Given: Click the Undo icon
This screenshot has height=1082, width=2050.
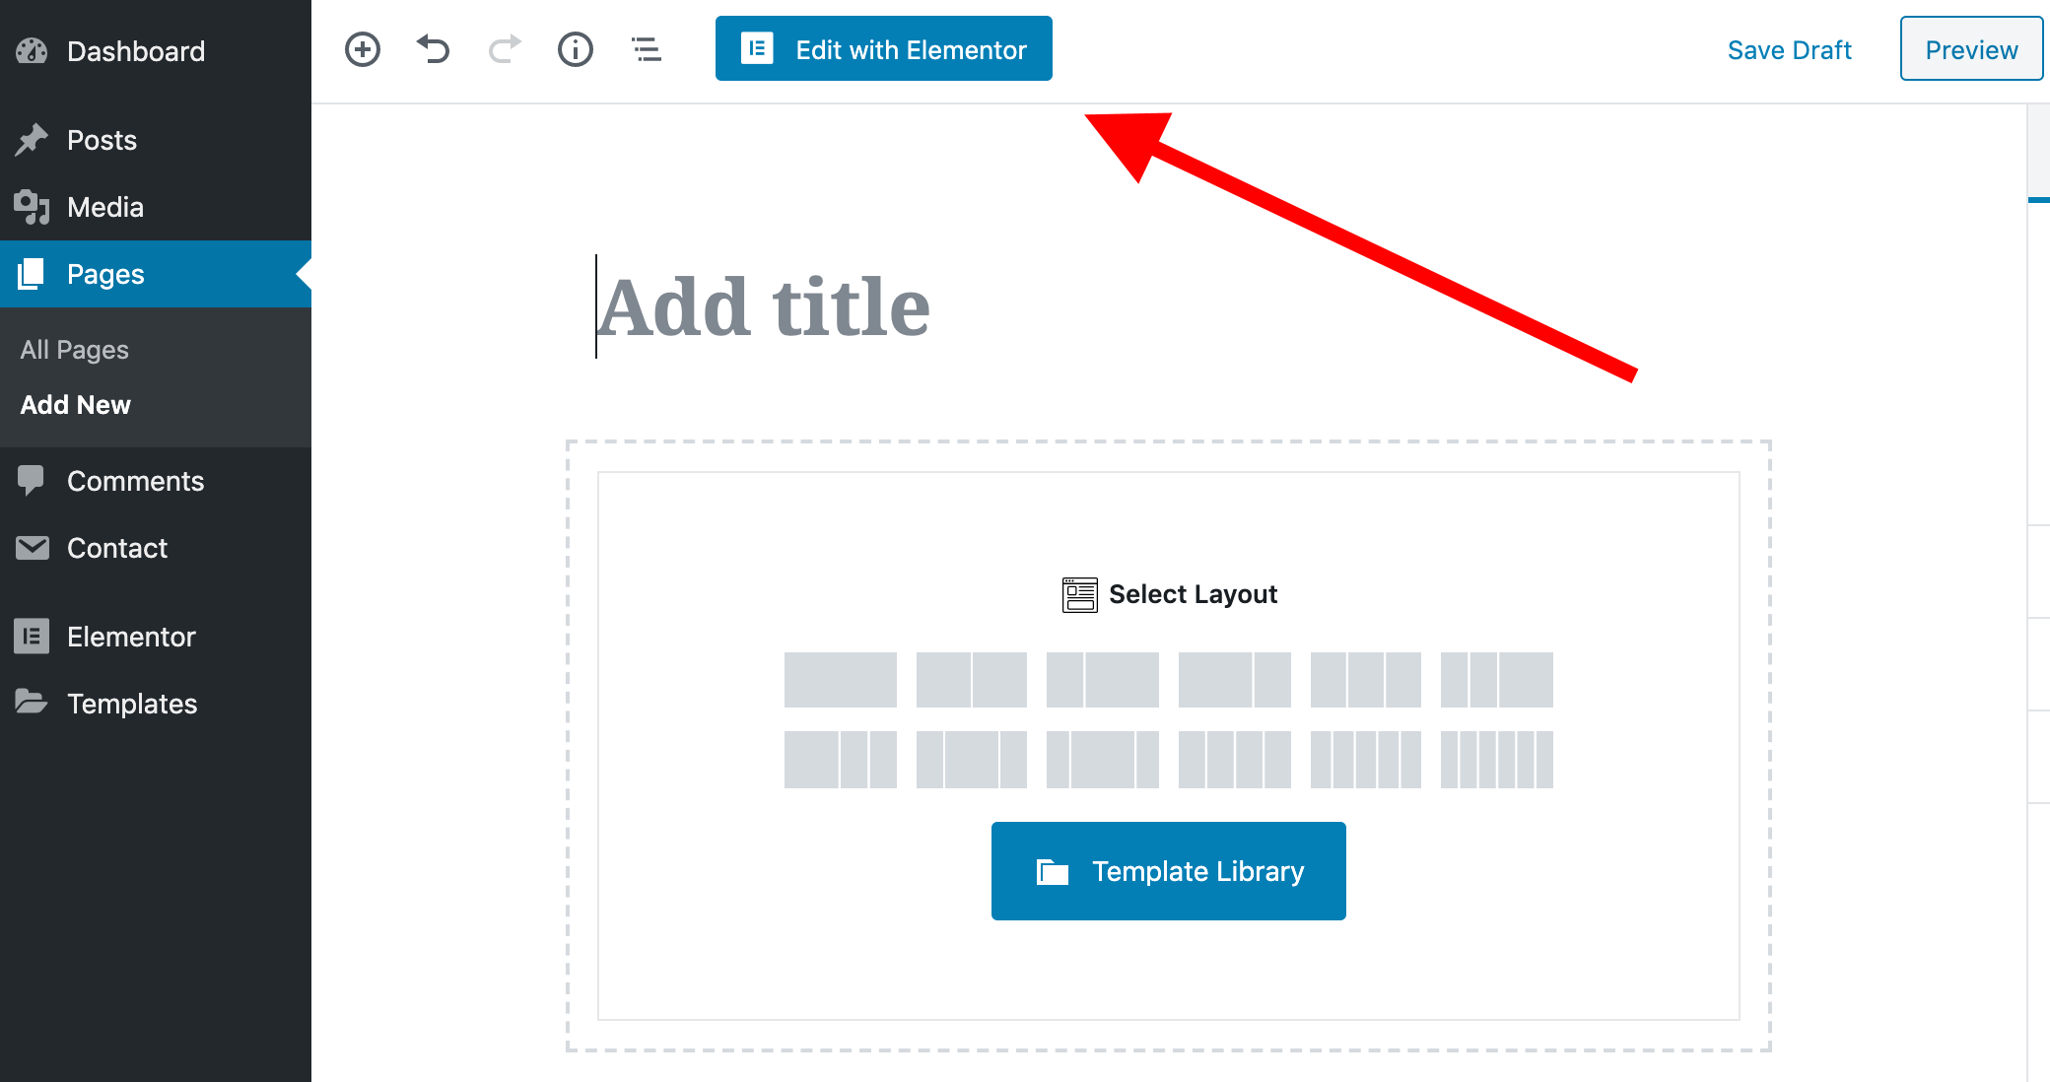Looking at the screenshot, I should [x=434, y=50].
